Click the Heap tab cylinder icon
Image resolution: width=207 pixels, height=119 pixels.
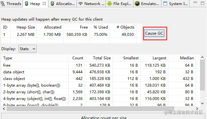(x=26, y=4)
